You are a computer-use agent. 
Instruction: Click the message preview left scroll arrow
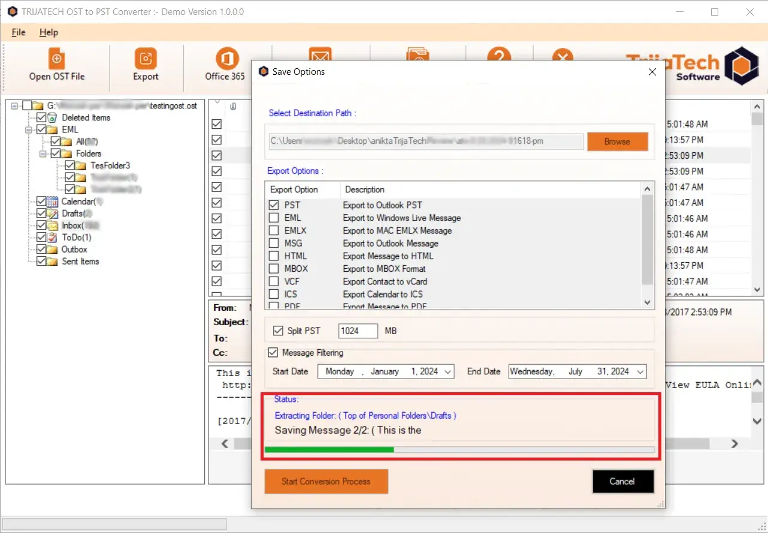pos(225,444)
